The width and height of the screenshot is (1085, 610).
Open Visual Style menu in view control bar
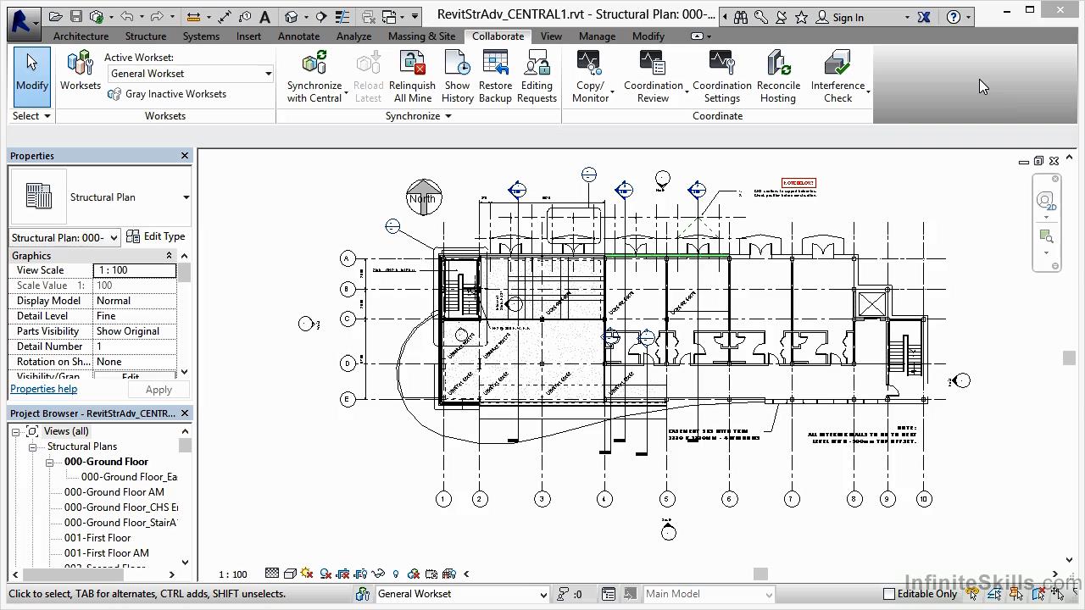[x=290, y=574]
